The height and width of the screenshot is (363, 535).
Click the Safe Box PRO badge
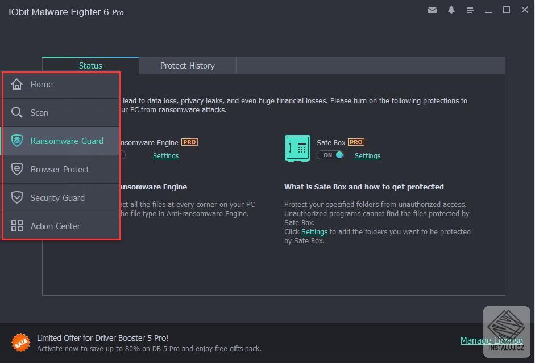coord(356,142)
